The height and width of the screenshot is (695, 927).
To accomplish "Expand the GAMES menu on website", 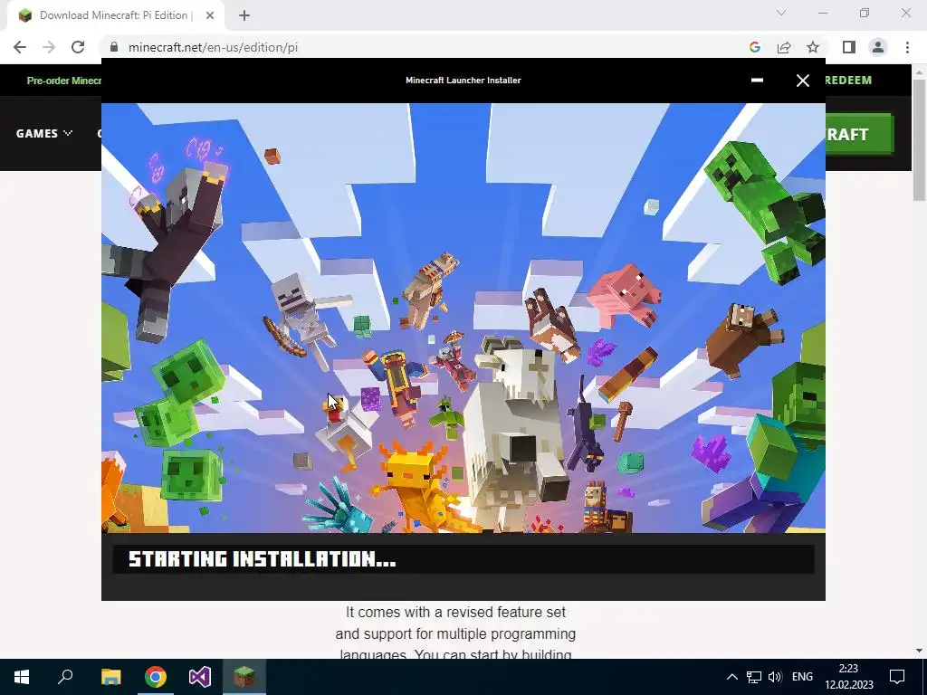I will coord(44,134).
